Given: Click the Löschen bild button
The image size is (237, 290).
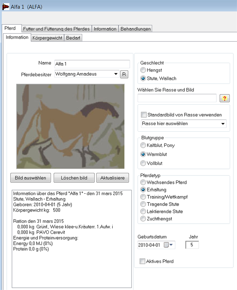Looking at the screenshot, I should [74, 178].
